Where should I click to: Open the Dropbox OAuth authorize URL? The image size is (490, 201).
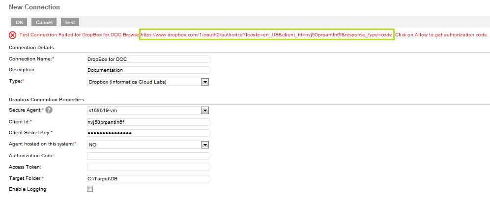pyautogui.click(x=266, y=35)
